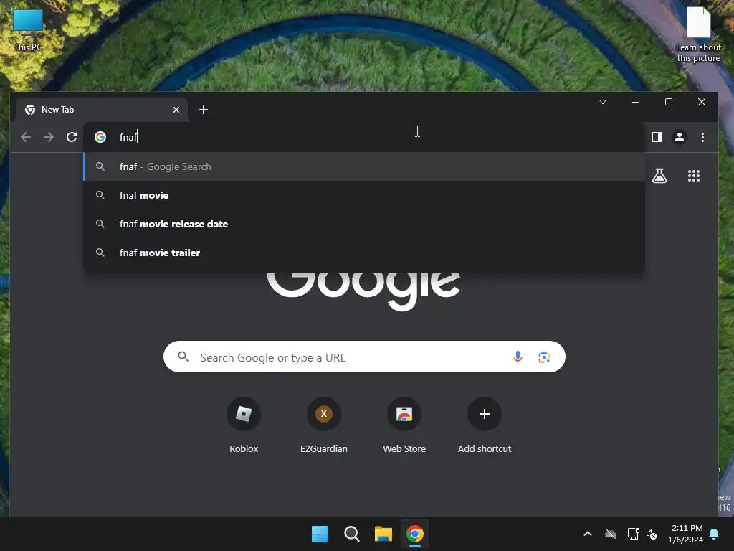734x551 pixels.
Task: Choose 'fnaf - Google Search' suggestion
Action: point(364,166)
